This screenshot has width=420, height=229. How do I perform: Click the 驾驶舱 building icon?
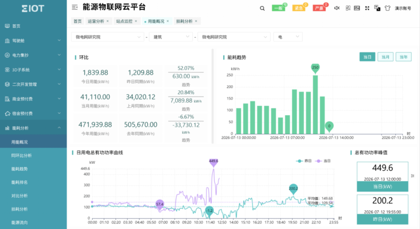(7, 41)
